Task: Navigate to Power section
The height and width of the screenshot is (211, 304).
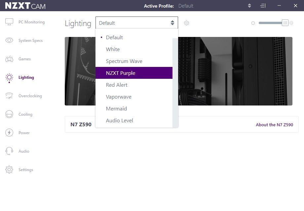Action: [24, 133]
